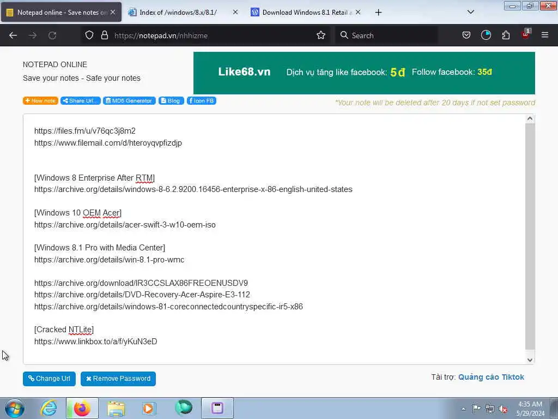Screen dimensions: 558x419
Task: Reload the page with the refresh icon
Action: tap(52, 35)
